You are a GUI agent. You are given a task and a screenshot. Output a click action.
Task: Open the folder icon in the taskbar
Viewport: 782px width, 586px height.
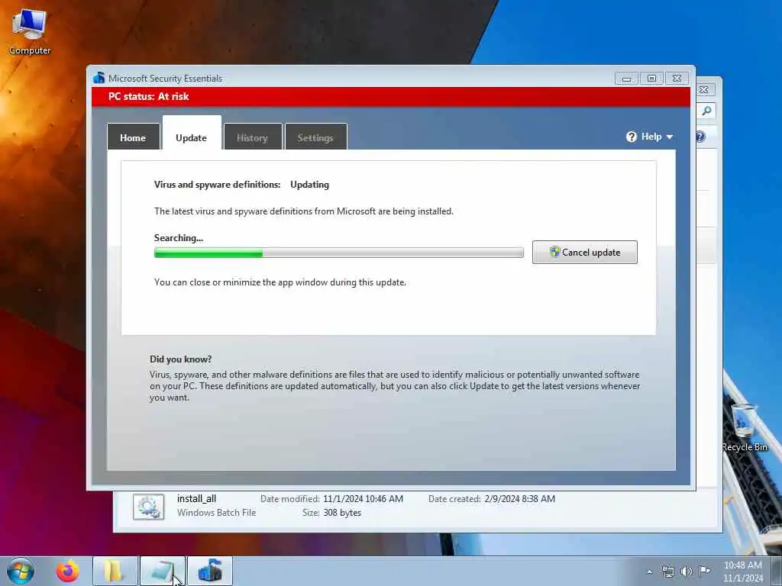[115, 571]
